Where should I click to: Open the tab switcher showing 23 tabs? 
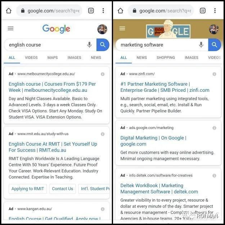(91, 10)
